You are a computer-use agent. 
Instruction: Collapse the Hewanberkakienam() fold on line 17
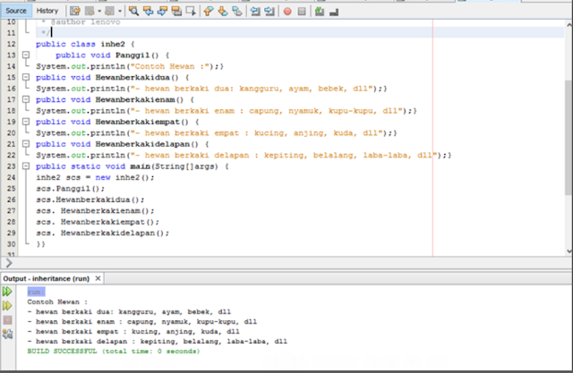coord(26,99)
